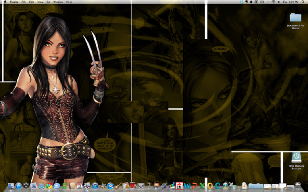Open the Trash in the Dock
308x192 pixels.
pyautogui.click(x=298, y=185)
